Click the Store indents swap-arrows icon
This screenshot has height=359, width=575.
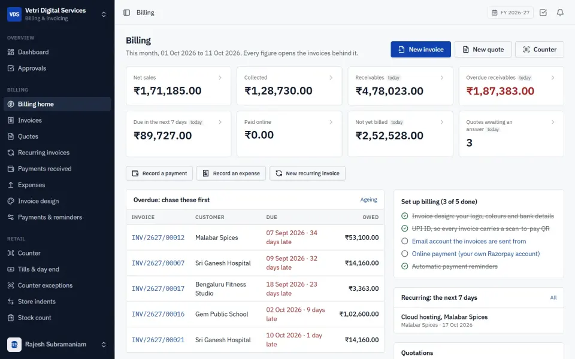point(11,301)
